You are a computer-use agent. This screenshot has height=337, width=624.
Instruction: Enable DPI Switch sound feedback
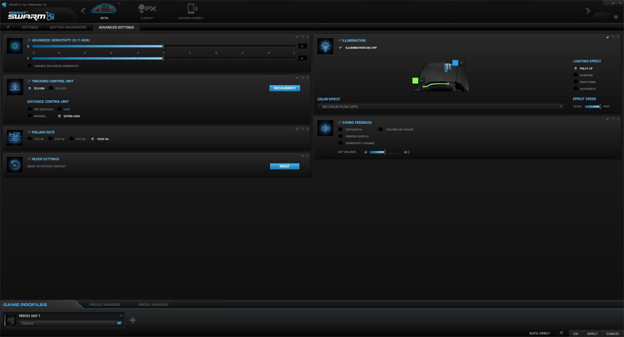340,130
